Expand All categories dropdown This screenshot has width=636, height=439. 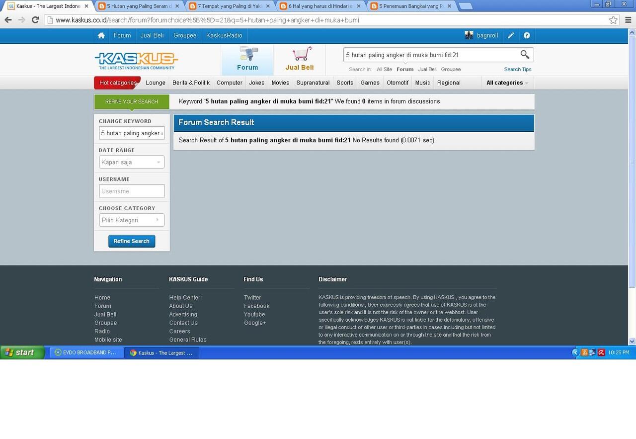[x=507, y=83]
